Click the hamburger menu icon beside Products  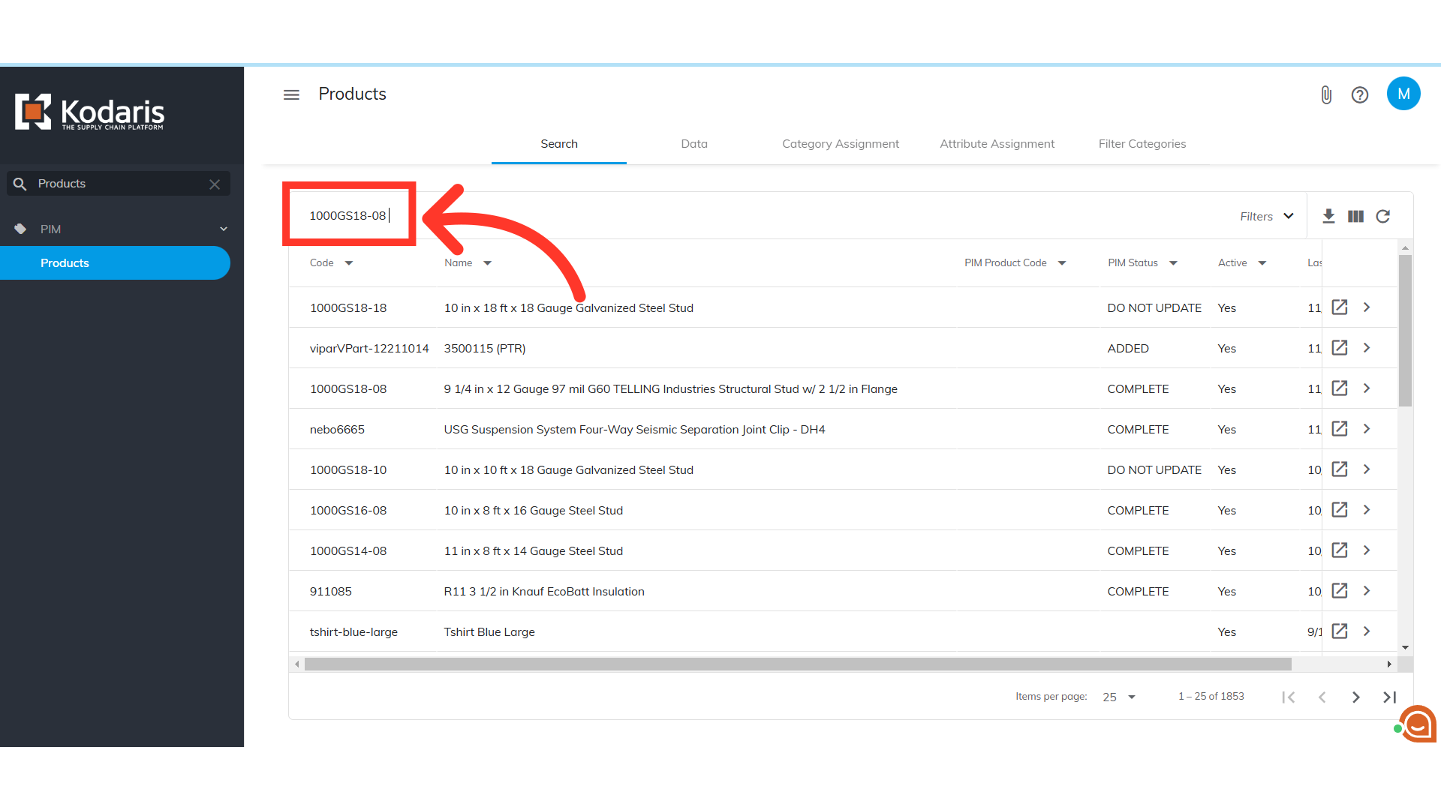(291, 94)
